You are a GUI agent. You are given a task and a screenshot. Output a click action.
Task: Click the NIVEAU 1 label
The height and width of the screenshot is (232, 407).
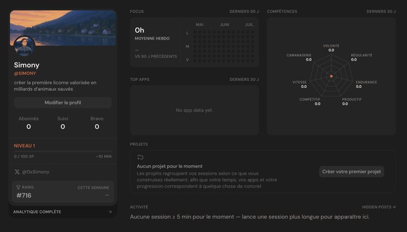coord(25,146)
